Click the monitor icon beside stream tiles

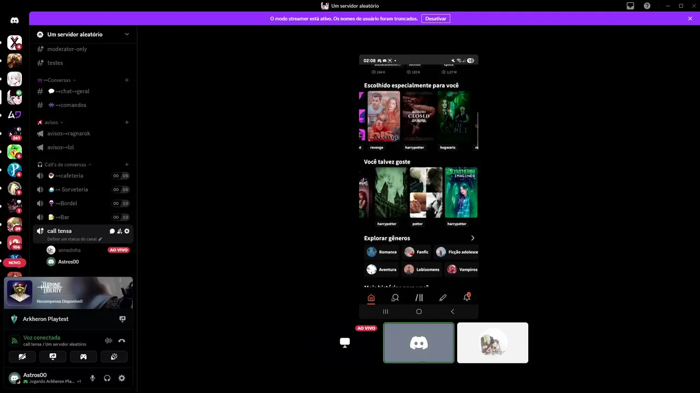[x=345, y=342]
